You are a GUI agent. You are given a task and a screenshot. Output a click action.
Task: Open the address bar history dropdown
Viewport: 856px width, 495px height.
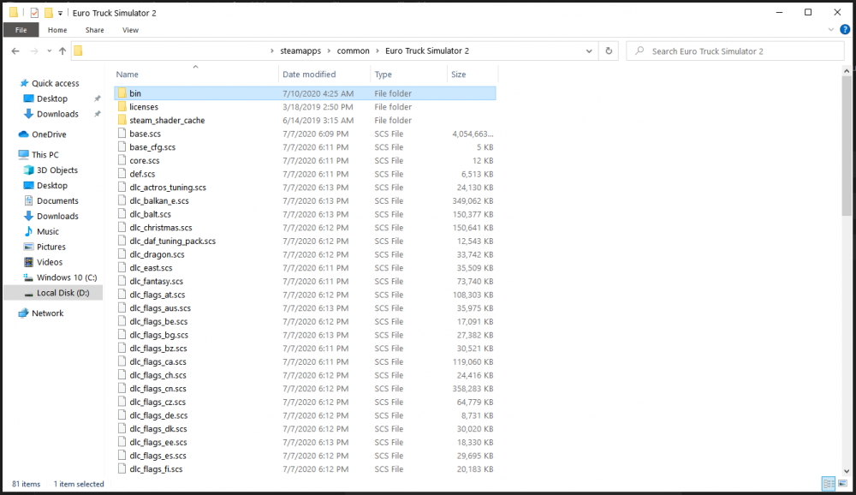click(x=590, y=51)
